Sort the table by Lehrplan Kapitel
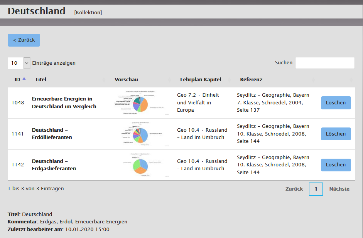 click(201, 80)
